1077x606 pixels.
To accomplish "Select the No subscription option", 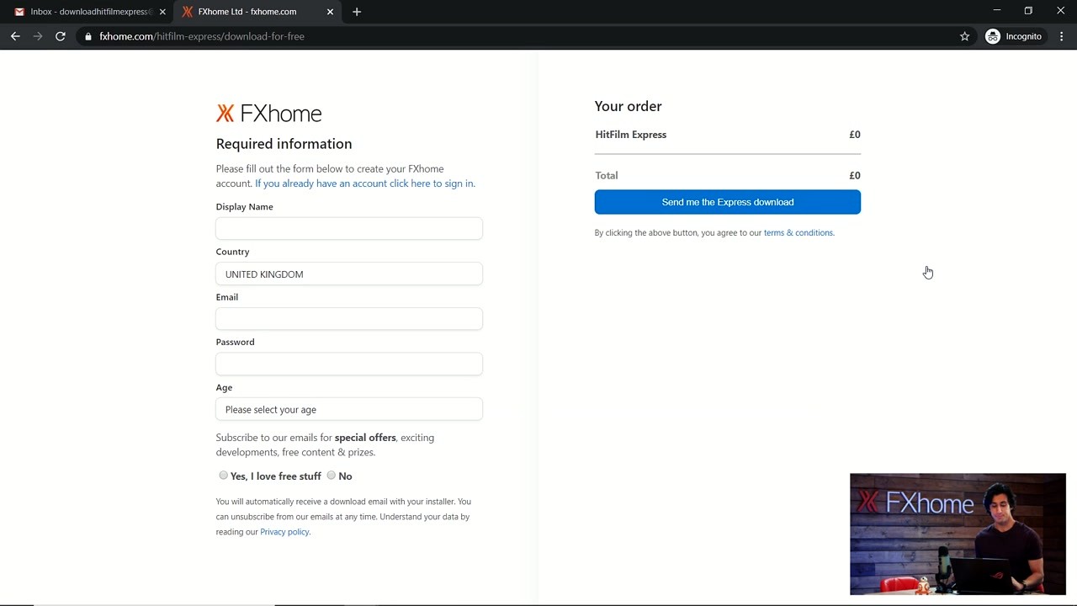I will tap(331, 476).
